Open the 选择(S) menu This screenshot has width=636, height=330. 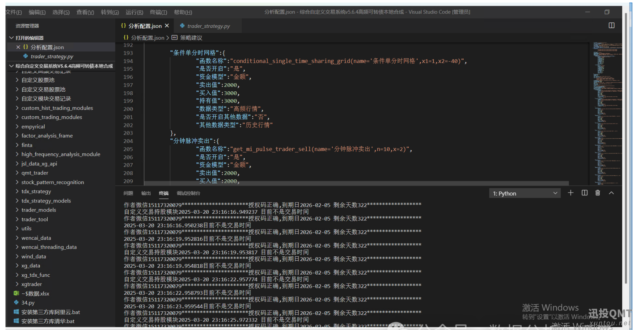click(61, 12)
